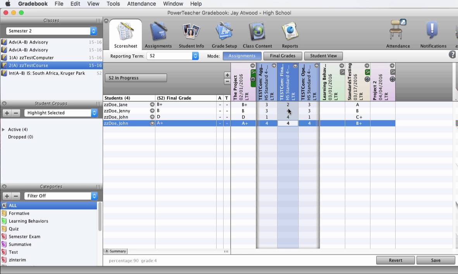Click the help question mark icon

[x=452, y=54]
